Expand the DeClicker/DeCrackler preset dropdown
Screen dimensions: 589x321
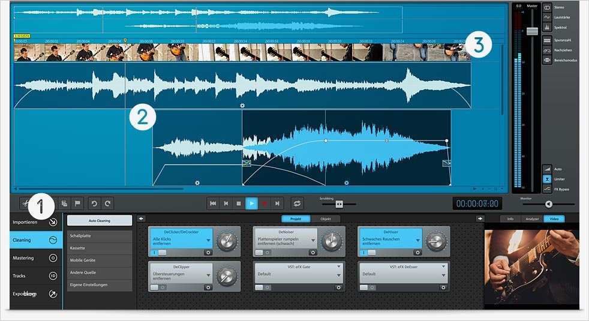click(208, 241)
